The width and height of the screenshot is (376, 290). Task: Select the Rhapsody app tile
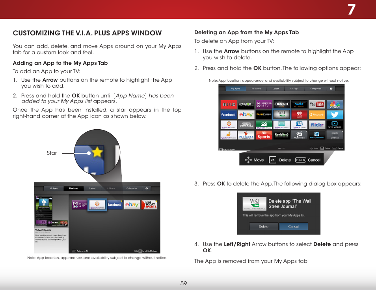click(x=317, y=114)
